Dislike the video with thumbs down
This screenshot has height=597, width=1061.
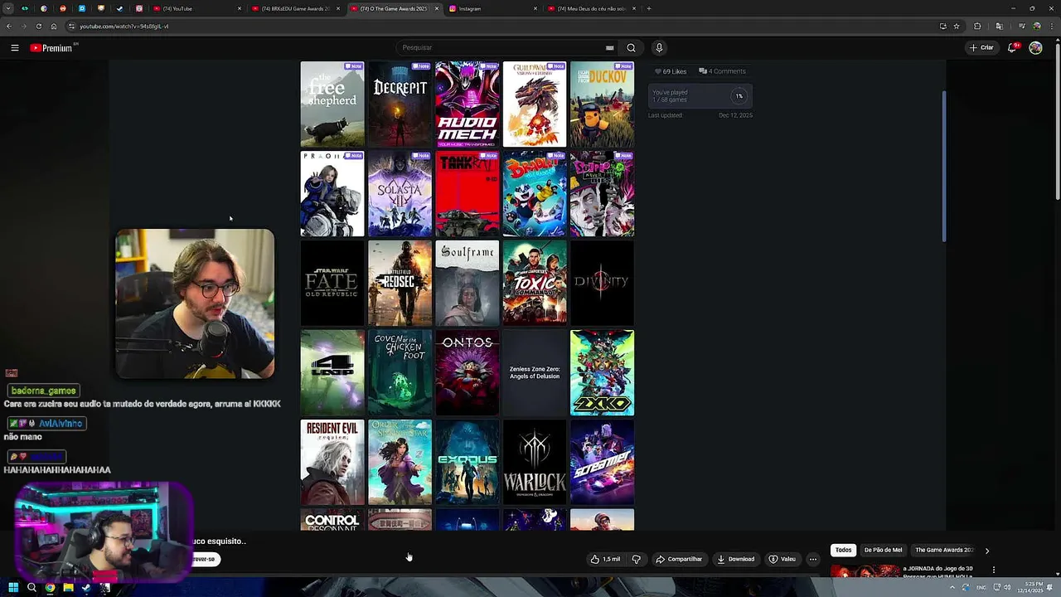coord(637,559)
